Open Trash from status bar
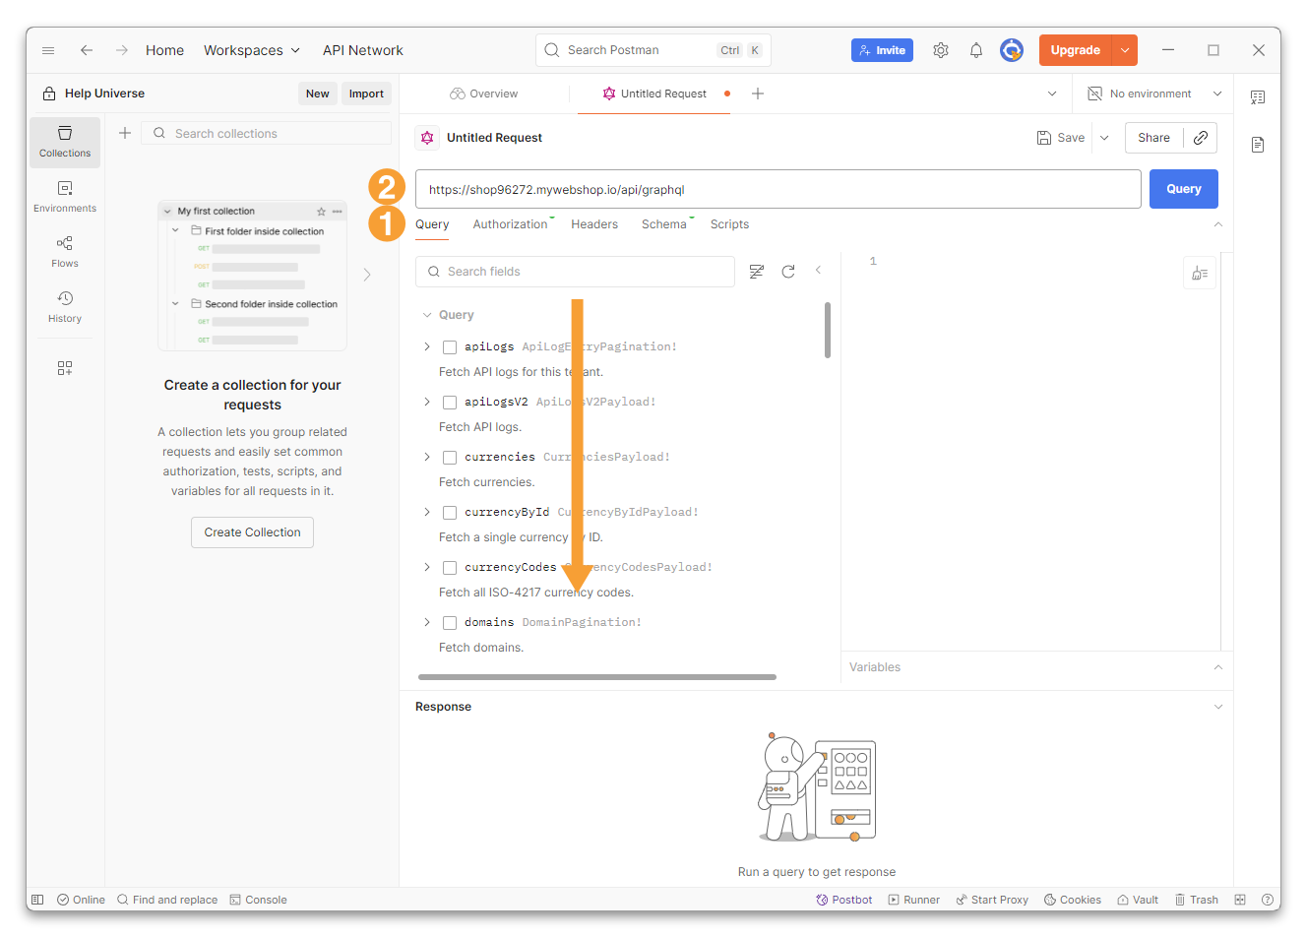The image size is (1306, 937). click(1197, 900)
